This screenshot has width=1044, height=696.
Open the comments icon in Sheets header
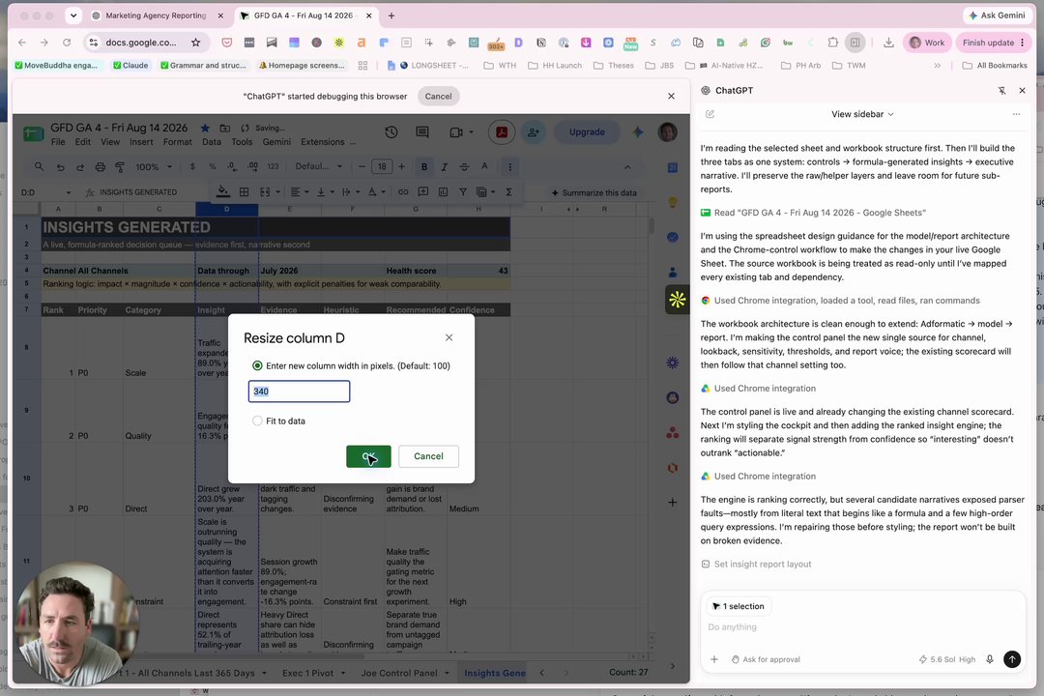(422, 131)
